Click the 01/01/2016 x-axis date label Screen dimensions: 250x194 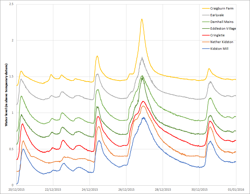(236, 190)
